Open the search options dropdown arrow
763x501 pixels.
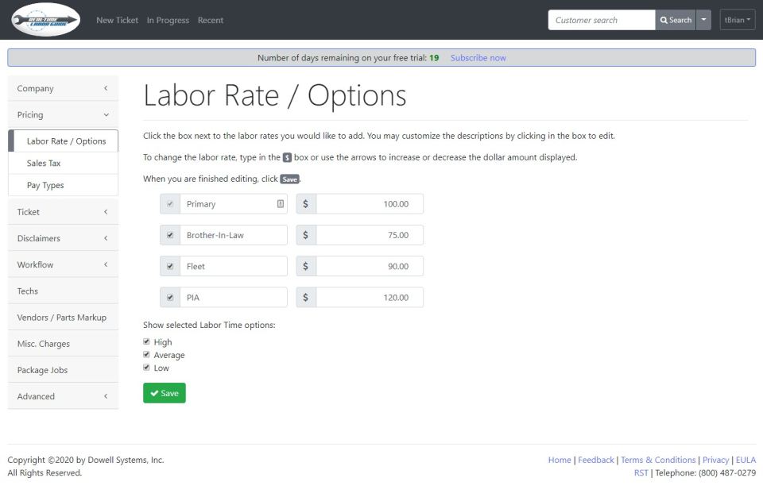click(x=703, y=19)
